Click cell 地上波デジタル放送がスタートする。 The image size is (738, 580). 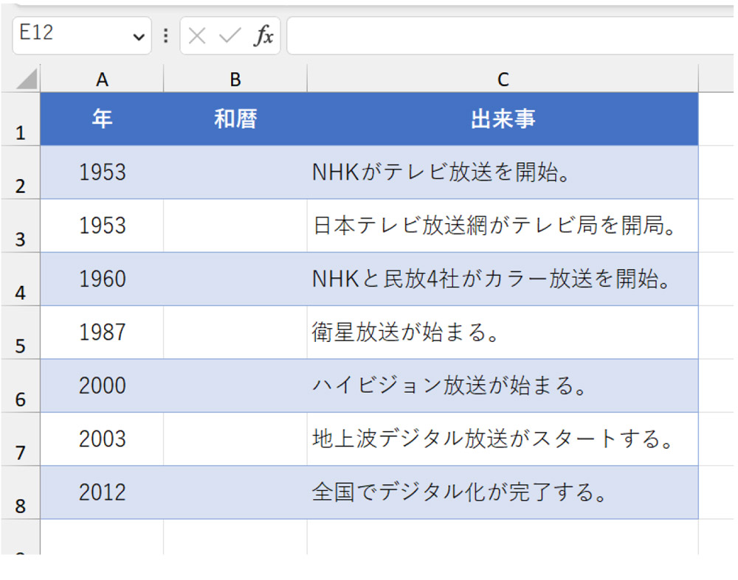tap(503, 439)
